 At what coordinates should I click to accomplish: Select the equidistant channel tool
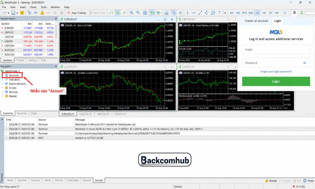click(x=206, y=13)
